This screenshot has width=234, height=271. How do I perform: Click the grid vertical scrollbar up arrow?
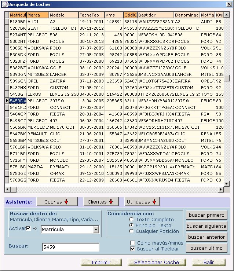coord(227,15)
